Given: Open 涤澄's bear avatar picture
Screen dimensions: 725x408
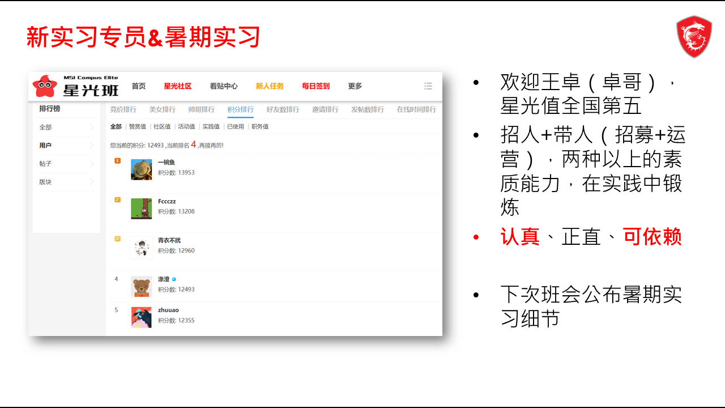Looking at the screenshot, I should (x=141, y=287).
